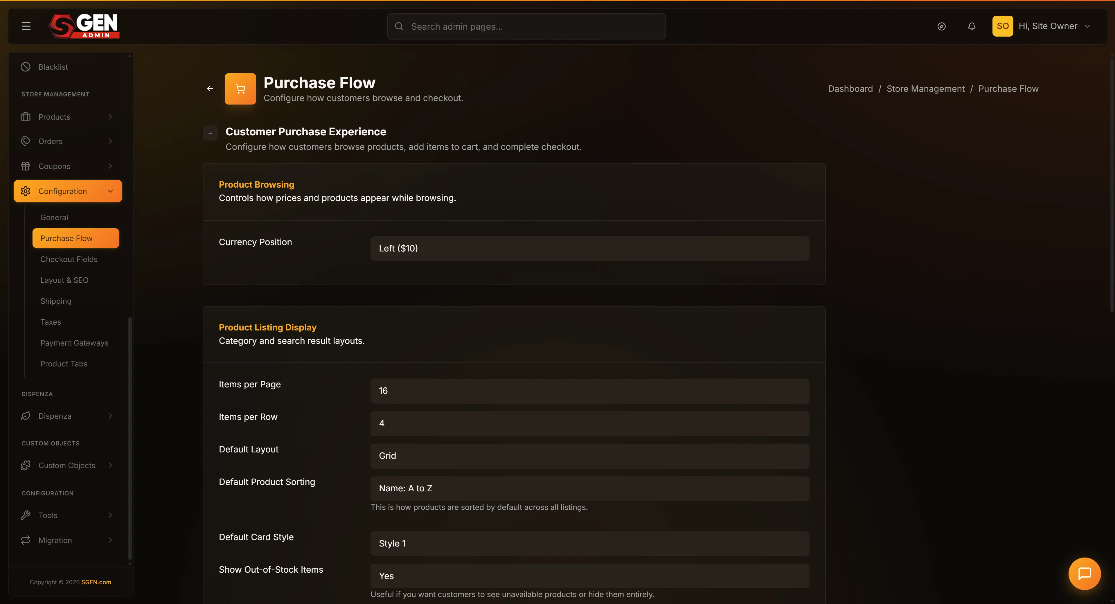Open the Currency Position dropdown
The image size is (1115, 604).
coord(589,249)
